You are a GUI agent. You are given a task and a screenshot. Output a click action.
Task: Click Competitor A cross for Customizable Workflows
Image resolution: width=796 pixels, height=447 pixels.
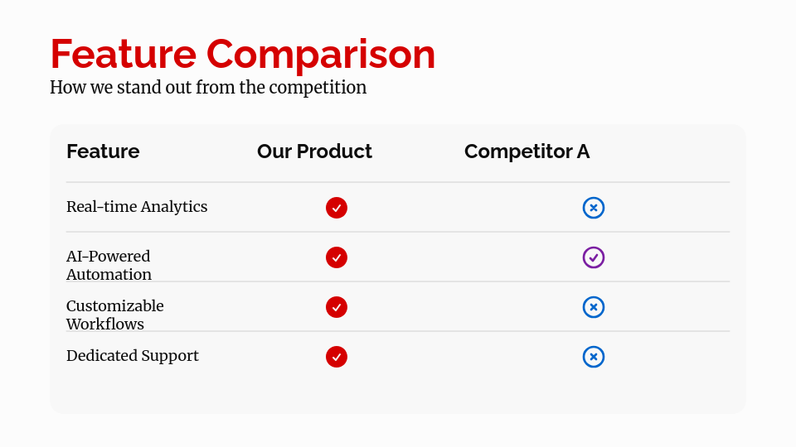[x=594, y=307]
